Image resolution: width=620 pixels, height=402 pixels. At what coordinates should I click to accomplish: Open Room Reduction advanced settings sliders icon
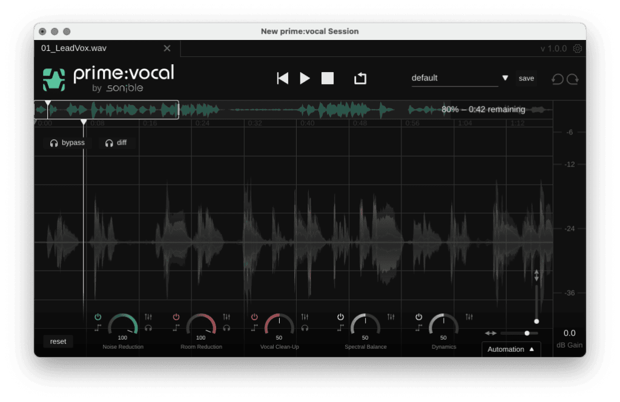226,317
